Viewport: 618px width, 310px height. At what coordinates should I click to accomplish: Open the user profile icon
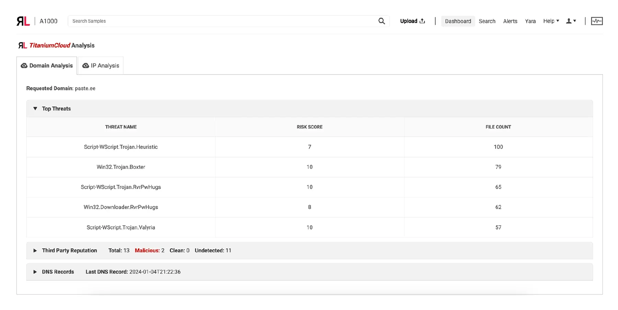coord(569,21)
